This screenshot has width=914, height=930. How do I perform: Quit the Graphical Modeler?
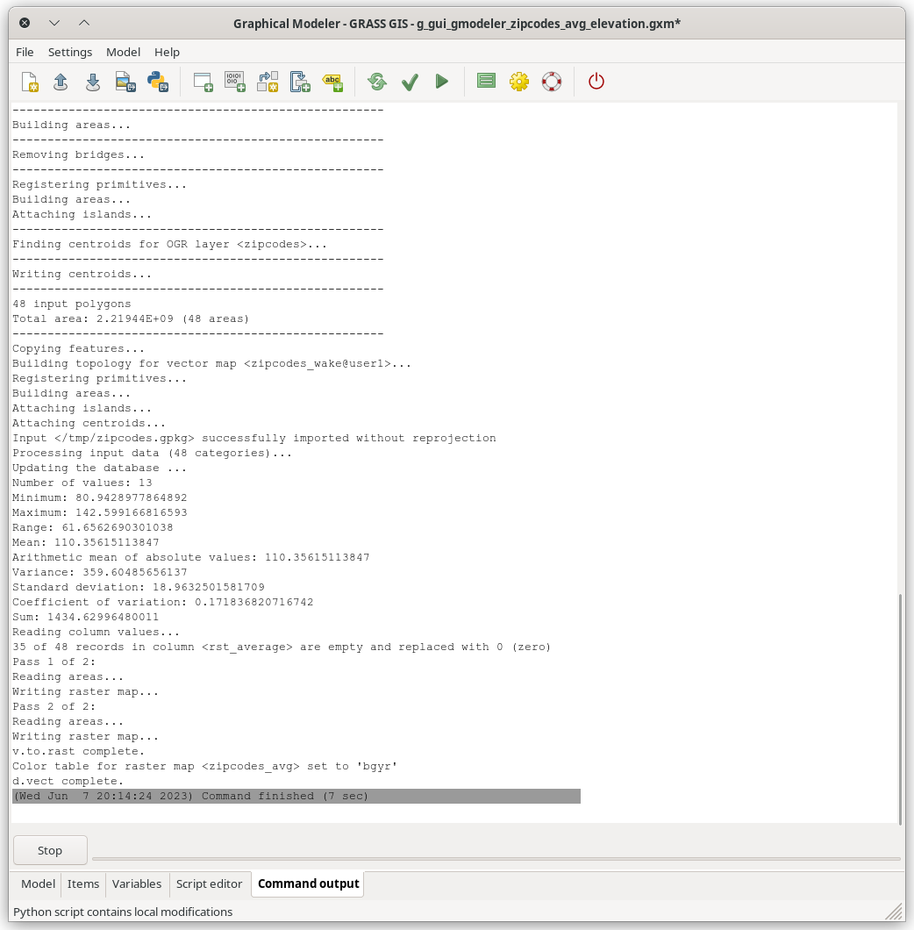coord(596,82)
